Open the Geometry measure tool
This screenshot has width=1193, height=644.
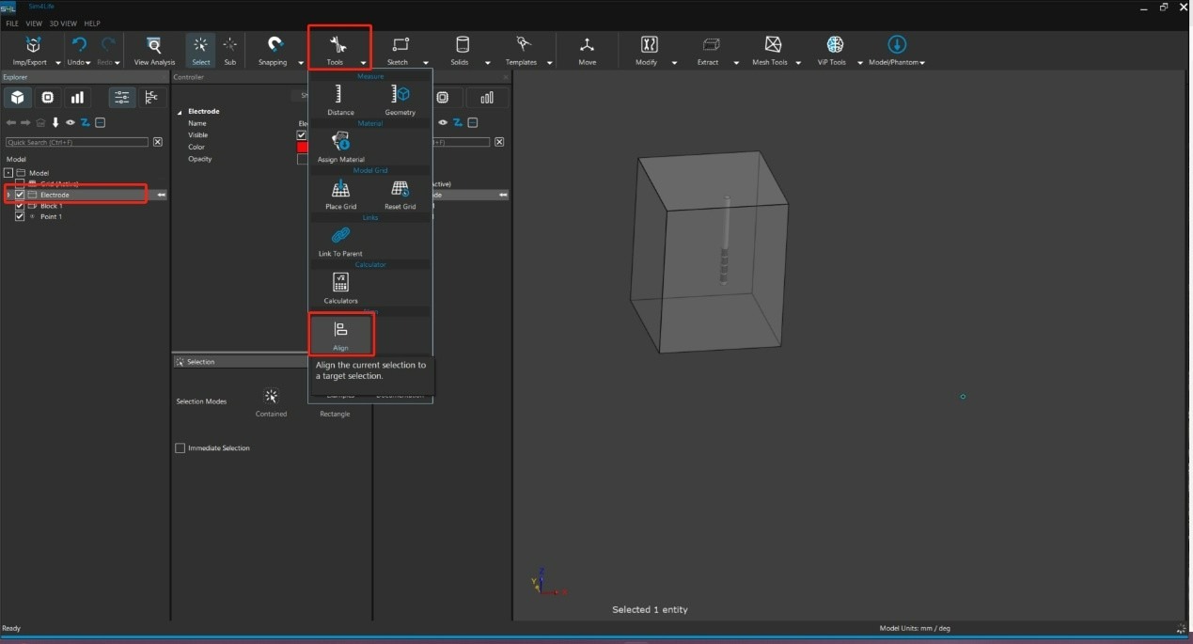[400, 98]
